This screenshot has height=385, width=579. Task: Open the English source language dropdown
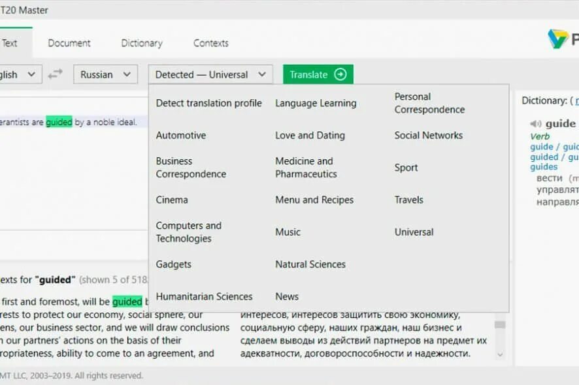pos(20,74)
